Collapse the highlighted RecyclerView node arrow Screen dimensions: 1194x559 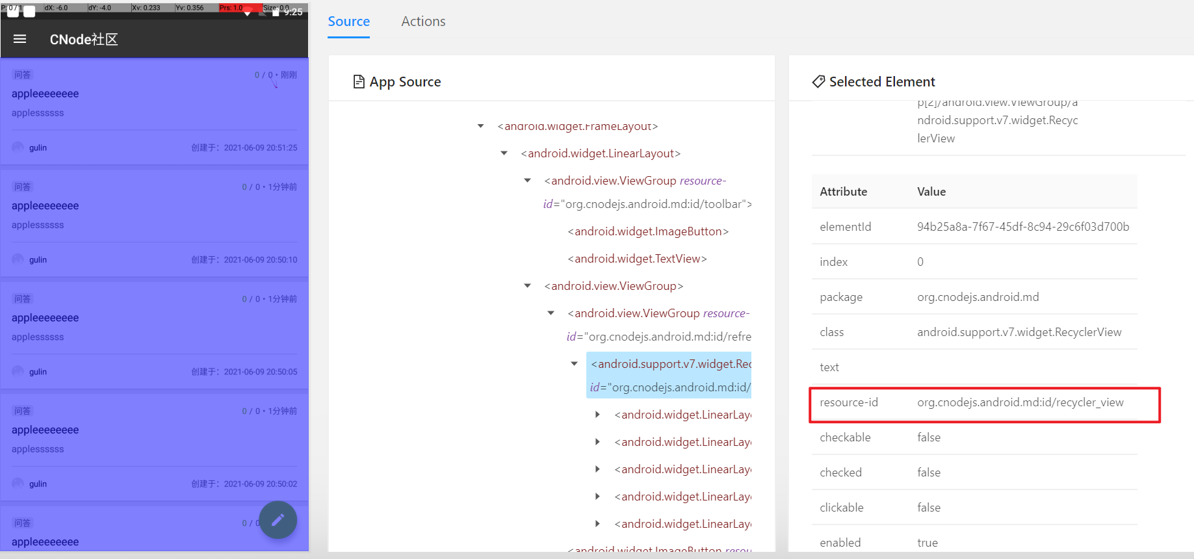coord(575,364)
